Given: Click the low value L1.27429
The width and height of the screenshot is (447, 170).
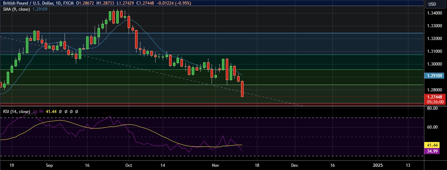Looking at the screenshot, I should tap(125, 3).
